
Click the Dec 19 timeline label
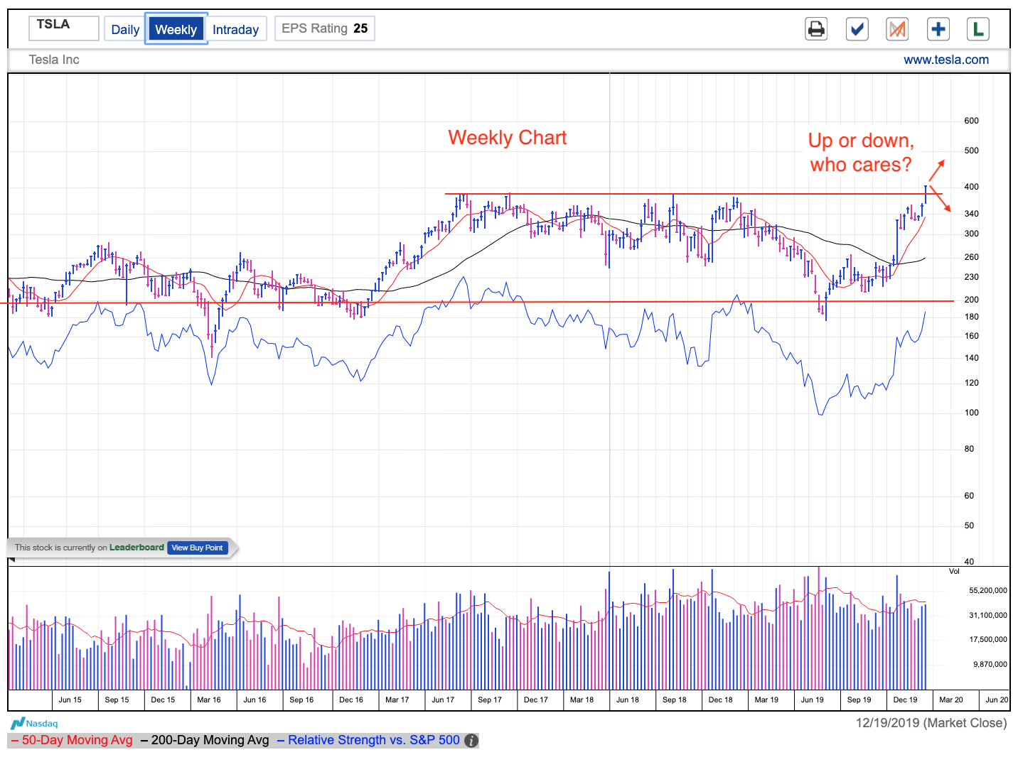pos(905,700)
